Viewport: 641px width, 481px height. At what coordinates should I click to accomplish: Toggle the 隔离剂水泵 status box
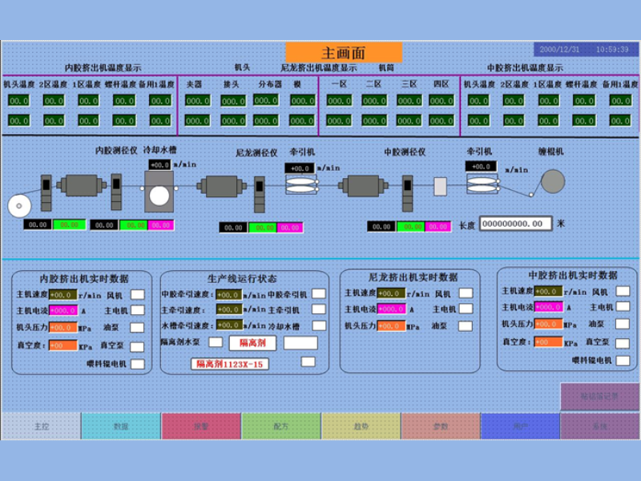point(216,342)
